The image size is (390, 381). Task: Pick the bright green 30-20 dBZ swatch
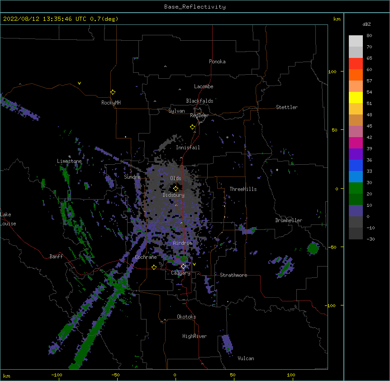pyautogui.click(x=356, y=188)
